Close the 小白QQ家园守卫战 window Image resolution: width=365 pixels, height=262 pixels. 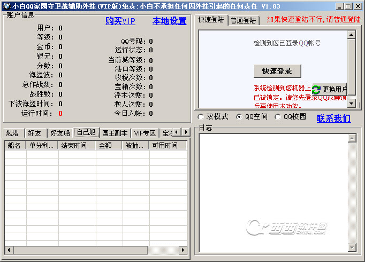click(x=358, y=6)
